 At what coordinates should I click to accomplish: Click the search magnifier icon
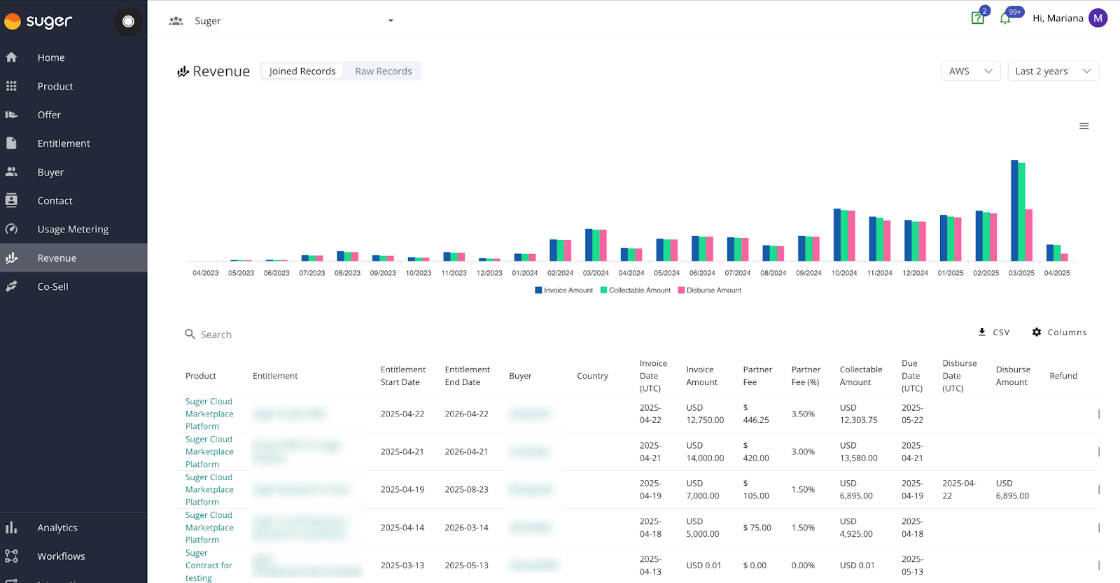pos(190,335)
